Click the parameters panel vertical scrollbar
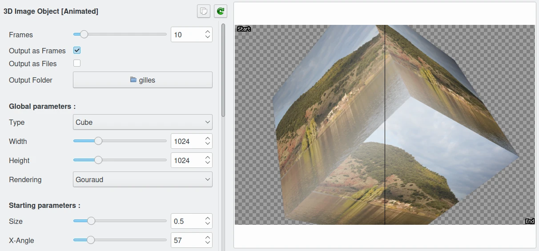This screenshot has height=251, width=539. [223, 71]
